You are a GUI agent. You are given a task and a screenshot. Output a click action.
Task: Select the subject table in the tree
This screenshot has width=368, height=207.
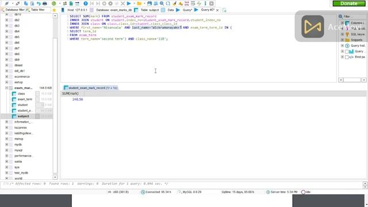(23, 116)
